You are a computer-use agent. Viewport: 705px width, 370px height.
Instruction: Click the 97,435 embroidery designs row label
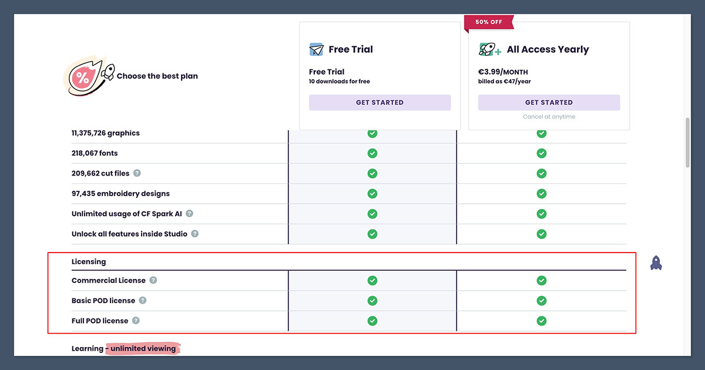[120, 194]
